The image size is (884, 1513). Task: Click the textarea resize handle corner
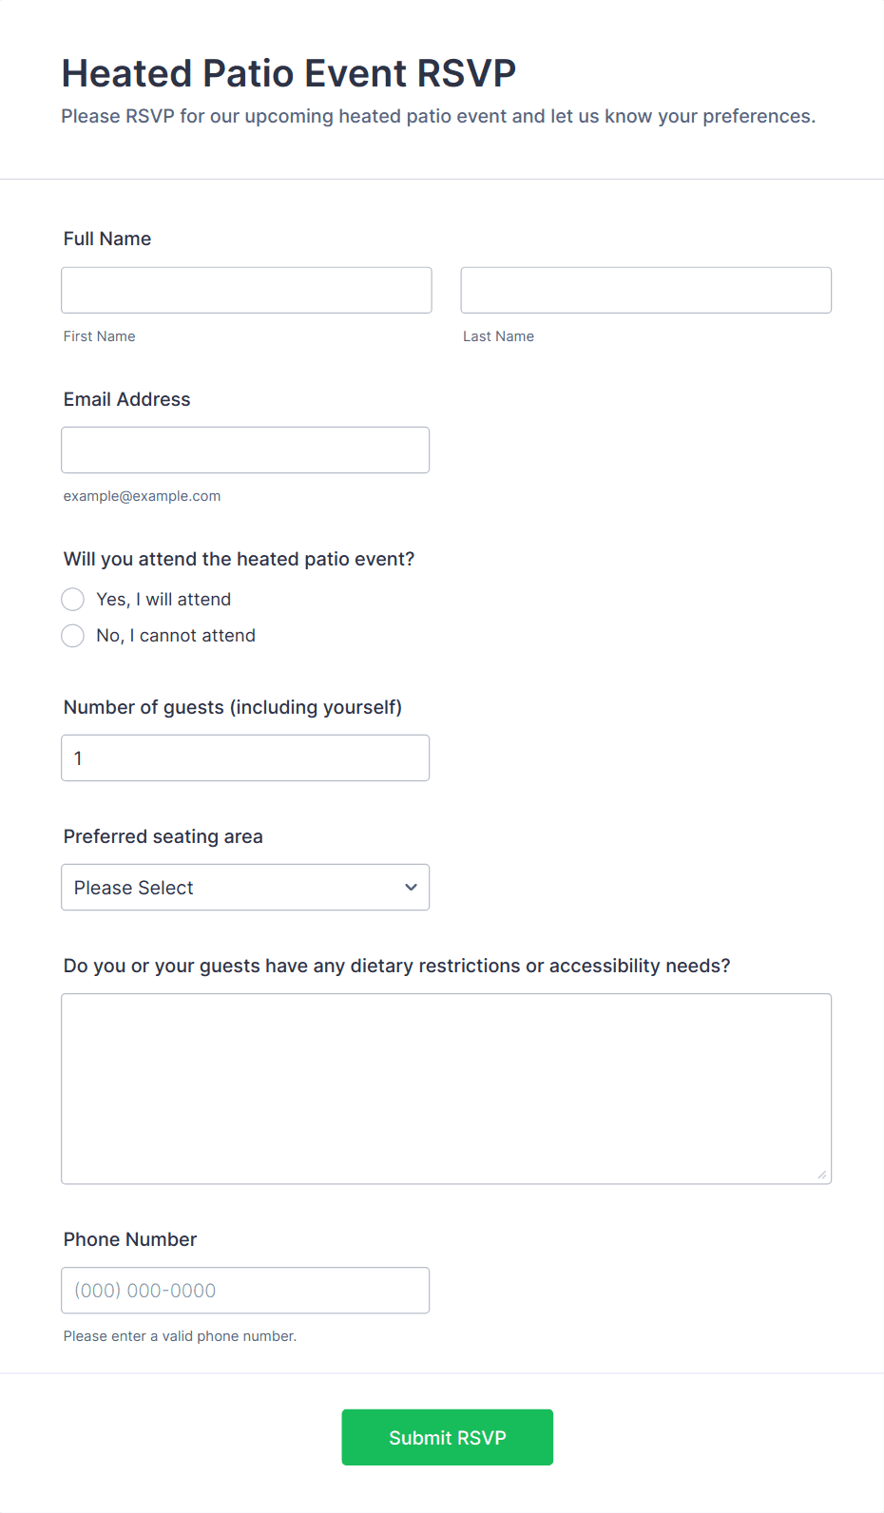[821, 1175]
